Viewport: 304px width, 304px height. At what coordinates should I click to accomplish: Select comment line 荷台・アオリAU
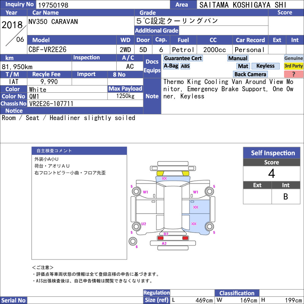pyautogui.click(x=52, y=166)
